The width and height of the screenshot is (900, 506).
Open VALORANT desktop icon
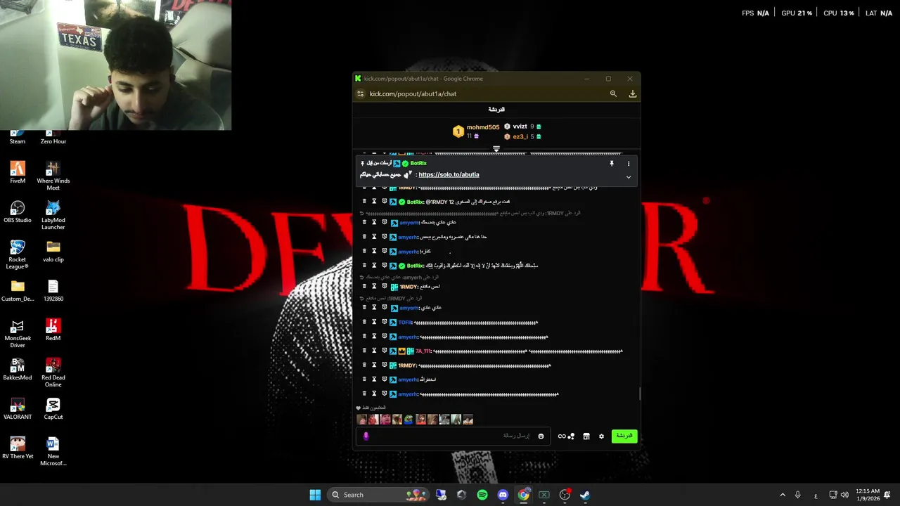point(18,408)
